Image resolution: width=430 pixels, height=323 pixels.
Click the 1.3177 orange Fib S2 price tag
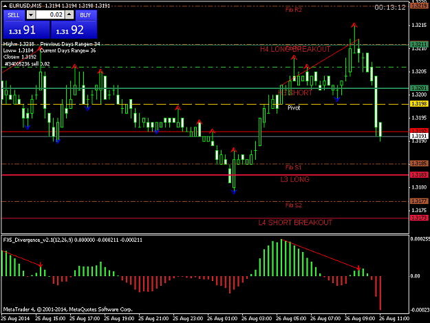[x=419, y=201]
